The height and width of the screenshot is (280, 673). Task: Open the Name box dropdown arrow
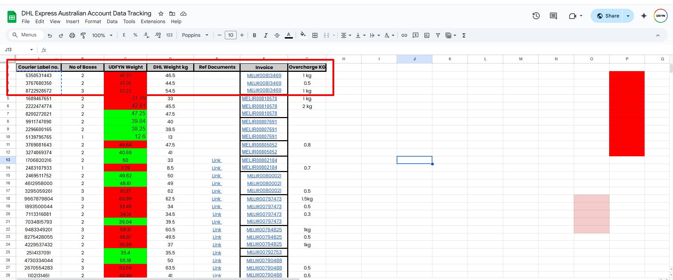(x=32, y=50)
